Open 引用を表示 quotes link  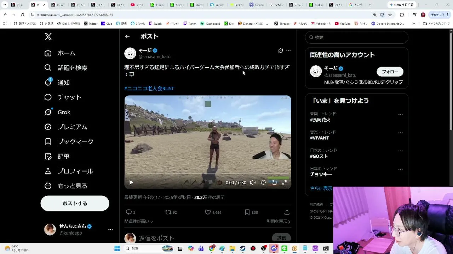pyautogui.click(x=279, y=222)
